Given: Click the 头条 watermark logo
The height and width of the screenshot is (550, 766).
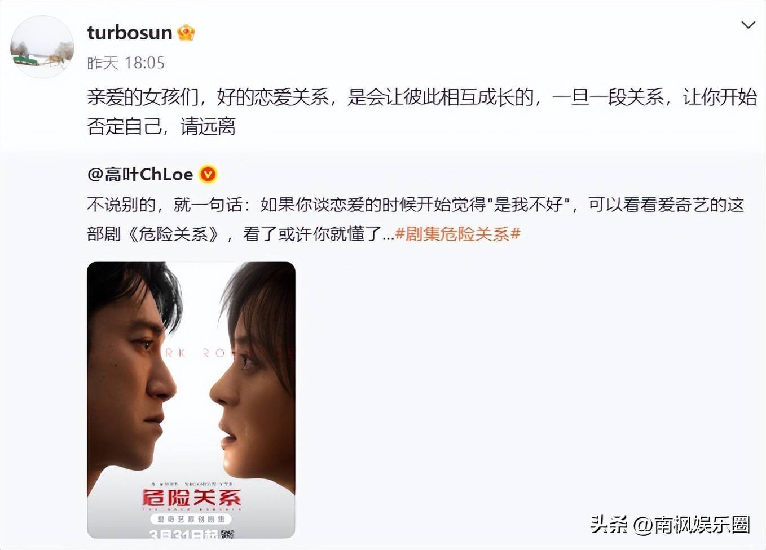Looking at the screenshot, I should click(x=609, y=525).
